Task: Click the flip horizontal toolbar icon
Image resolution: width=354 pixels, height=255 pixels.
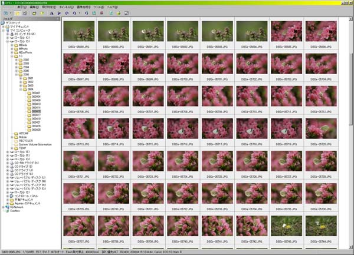Action: tap(52, 14)
